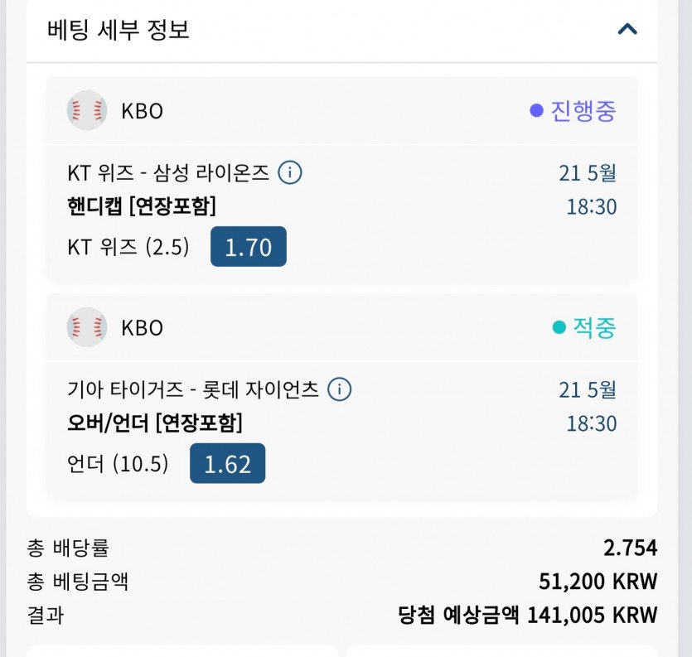The width and height of the screenshot is (692, 657).
Task: Click the teal dot 적중 status indicator
Action: click(x=559, y=327)
